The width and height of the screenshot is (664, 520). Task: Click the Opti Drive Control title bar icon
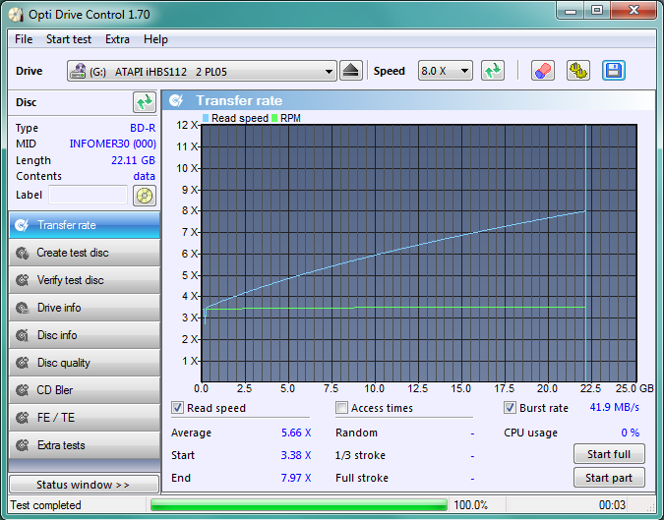pos(16,15)
